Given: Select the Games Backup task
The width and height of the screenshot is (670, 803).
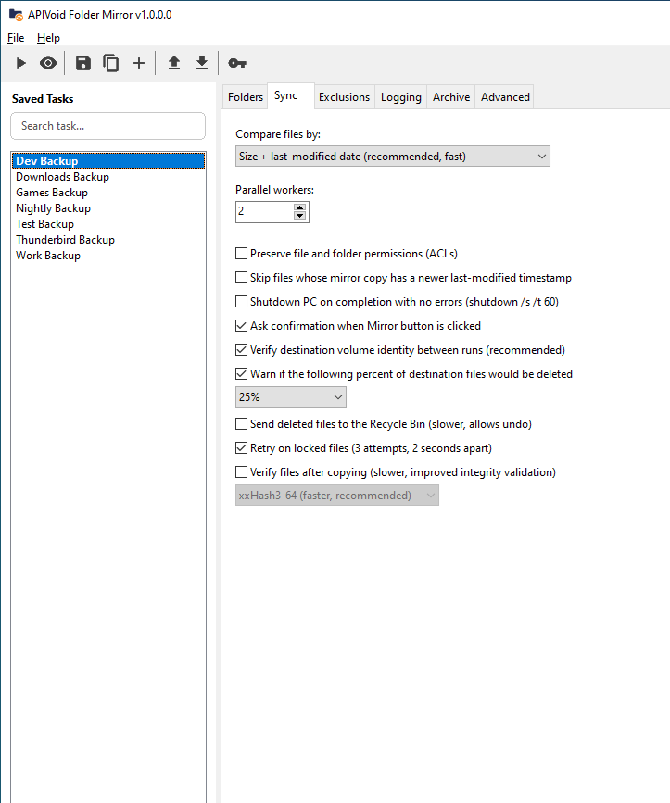Looking at the screenshot, I should point(108,193).
